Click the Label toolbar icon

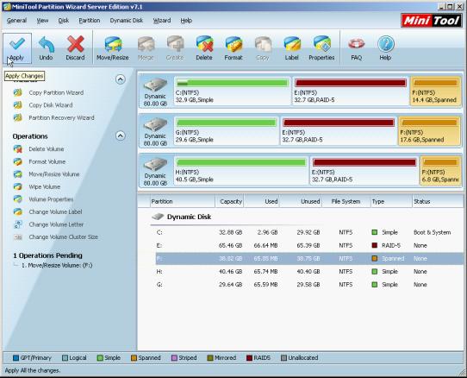pos(292,48)
